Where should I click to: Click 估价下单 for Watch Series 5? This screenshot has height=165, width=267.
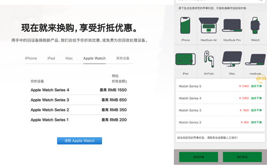256,86
